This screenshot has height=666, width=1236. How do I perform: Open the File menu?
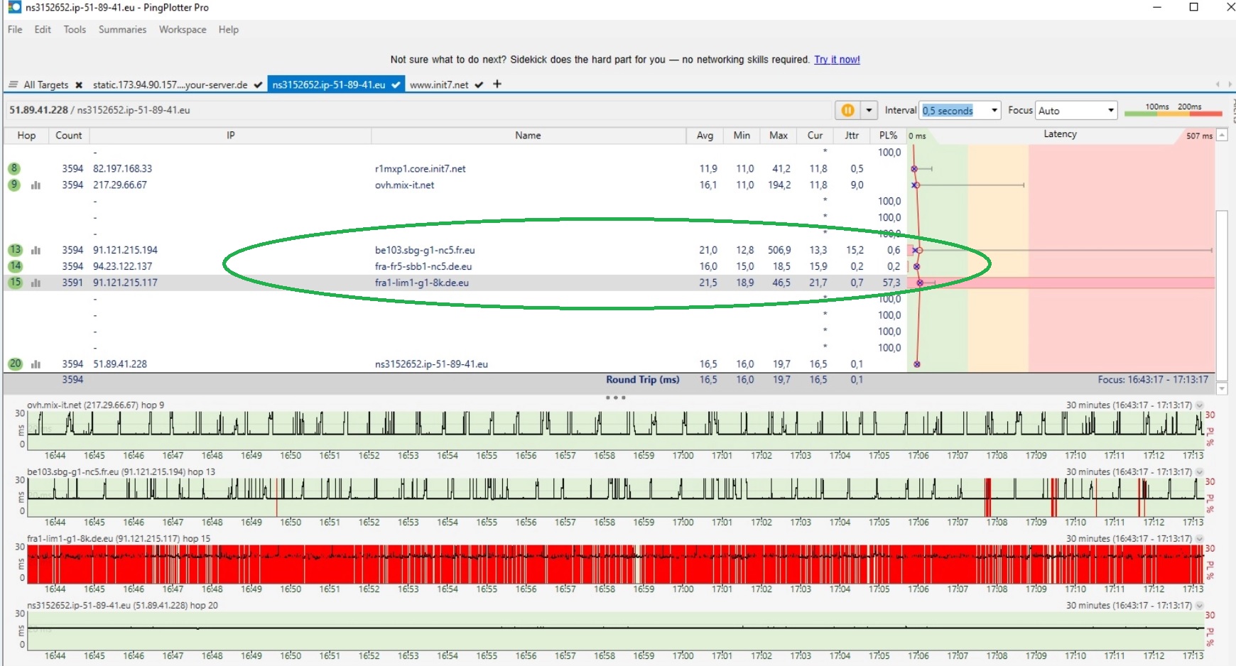(15, 30)
